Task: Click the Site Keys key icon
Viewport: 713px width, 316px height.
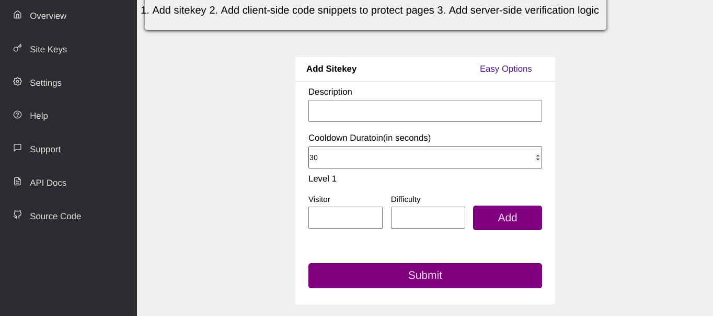Action: (18, 48)
